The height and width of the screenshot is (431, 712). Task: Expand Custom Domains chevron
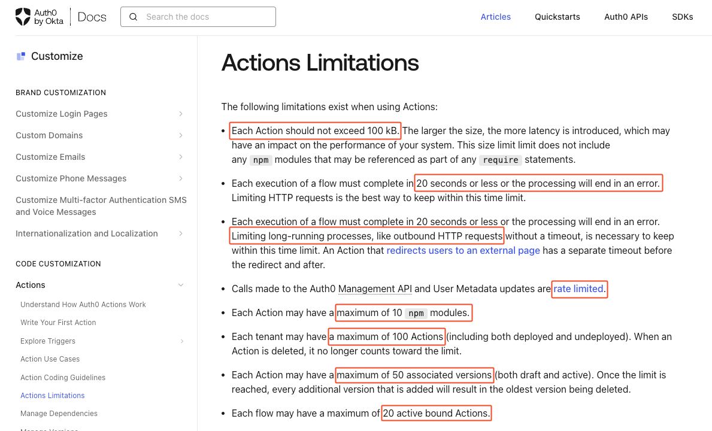(181, 135)
